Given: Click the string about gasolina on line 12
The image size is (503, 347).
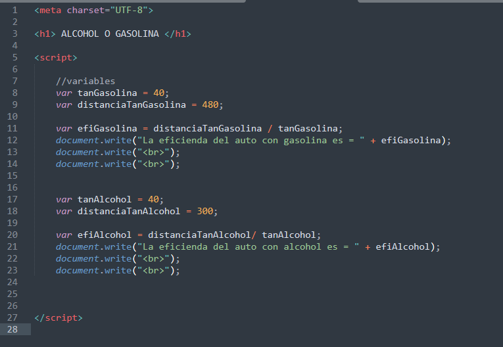Looking at the screenshot, I should point(251,141).
